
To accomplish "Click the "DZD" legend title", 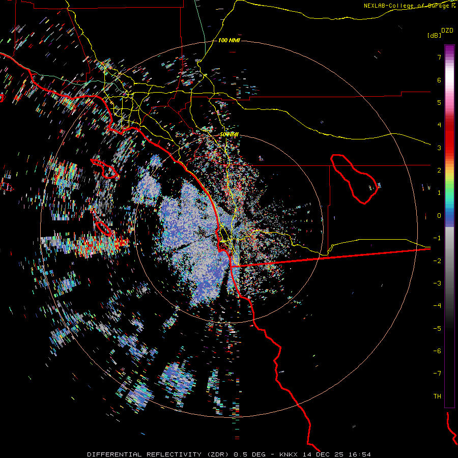I will point(447,31).
